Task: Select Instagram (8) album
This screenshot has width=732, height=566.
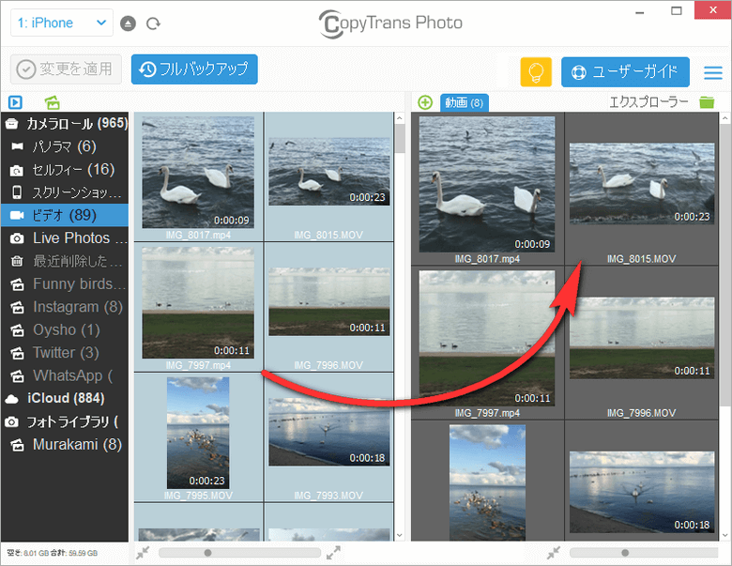Action: tap(65, 306)
